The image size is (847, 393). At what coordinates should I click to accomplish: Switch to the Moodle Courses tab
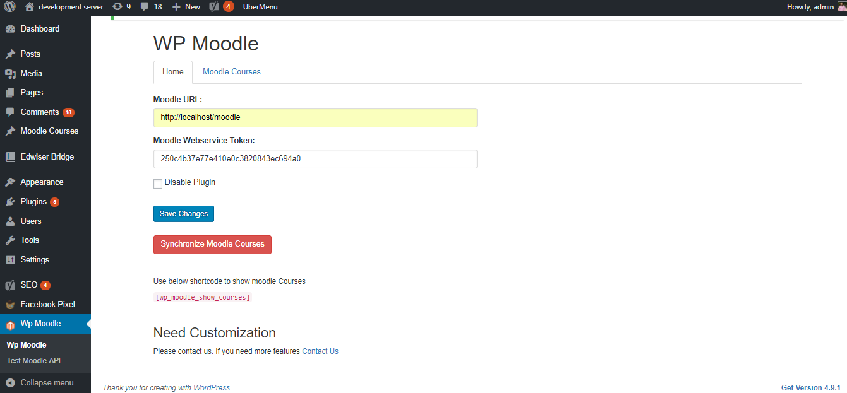[x=232, y=72]
